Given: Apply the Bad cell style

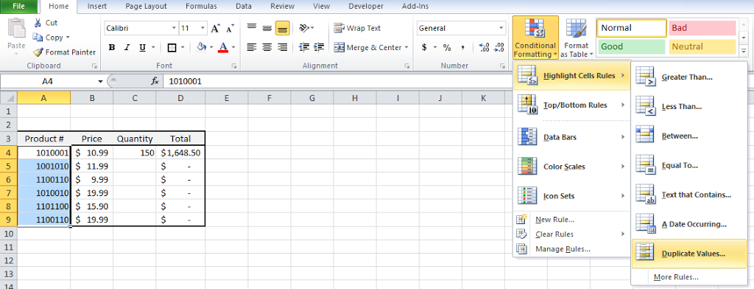Looking at the screenshot, I should pyautogui.click(x=702, y=28).
